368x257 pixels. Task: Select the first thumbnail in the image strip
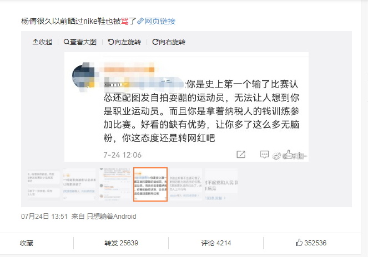pyautogui.click(x=44, y=184)
